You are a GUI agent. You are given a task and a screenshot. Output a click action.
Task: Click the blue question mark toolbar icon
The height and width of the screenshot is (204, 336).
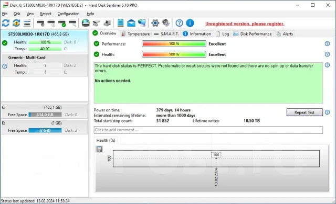pyautogui.click(x=179, y=23)
